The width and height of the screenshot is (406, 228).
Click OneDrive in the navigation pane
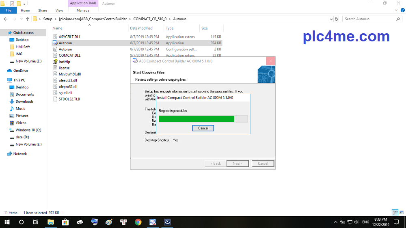(20, 71)
